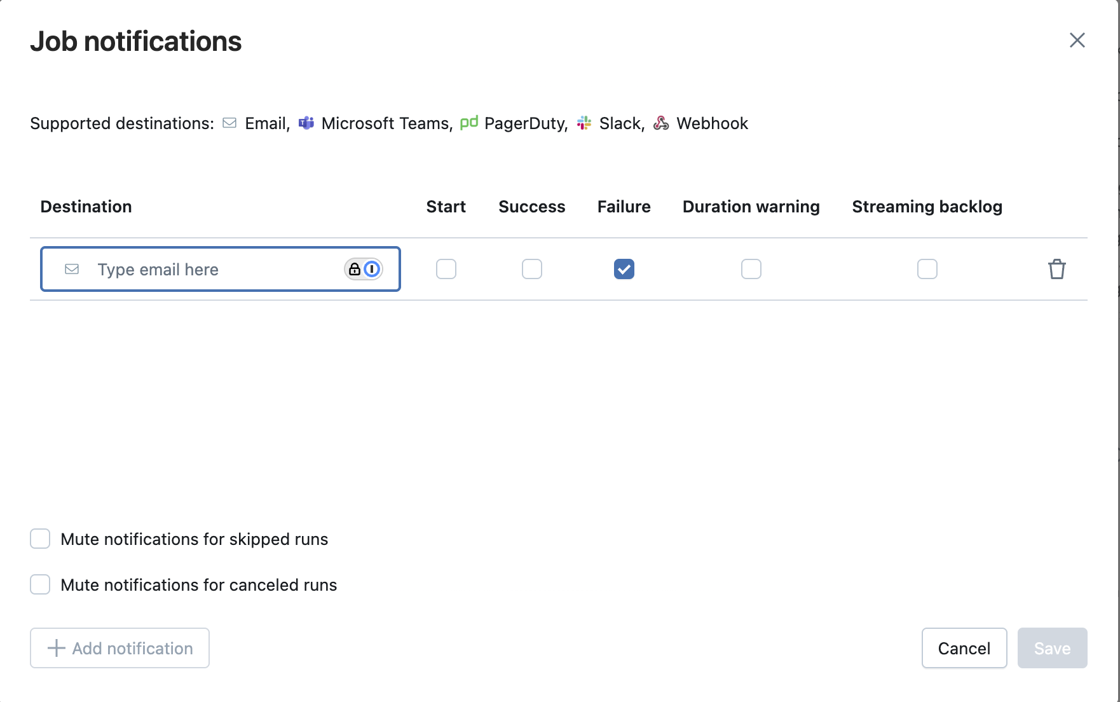This screenshot has width=1120, height=702.
Task: Click the Webhook icon
Action: (661, 123)
